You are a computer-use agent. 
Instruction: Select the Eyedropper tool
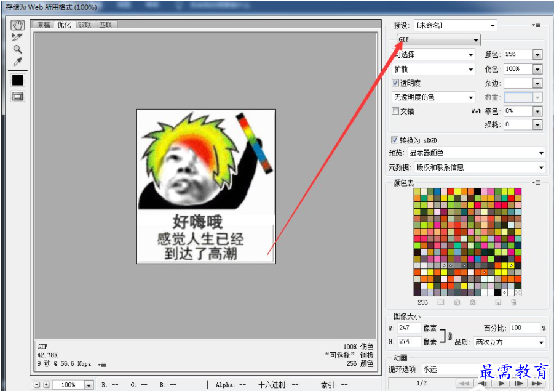(17, 62)
